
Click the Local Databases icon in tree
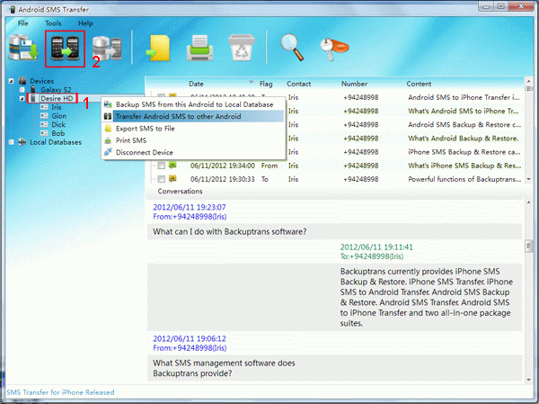coord(22,142)
